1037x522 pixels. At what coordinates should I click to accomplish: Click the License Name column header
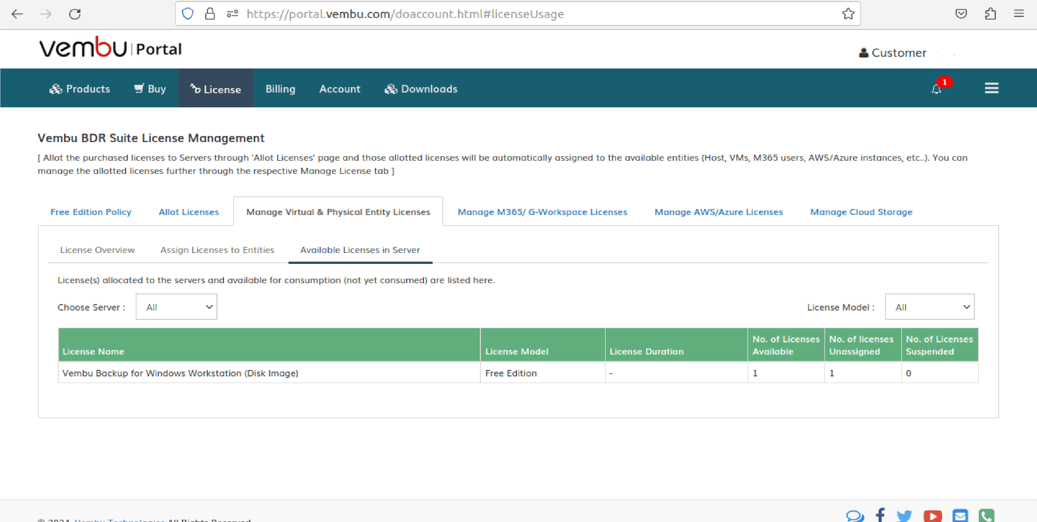(x=269, y=345)
